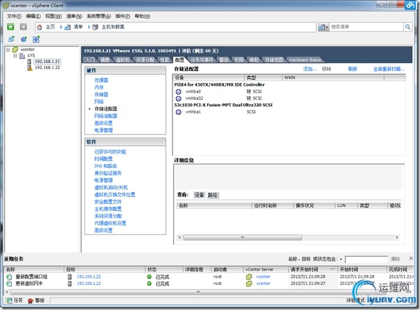
Task: Click the 刷新 link
Action: [x=352, y=69]
